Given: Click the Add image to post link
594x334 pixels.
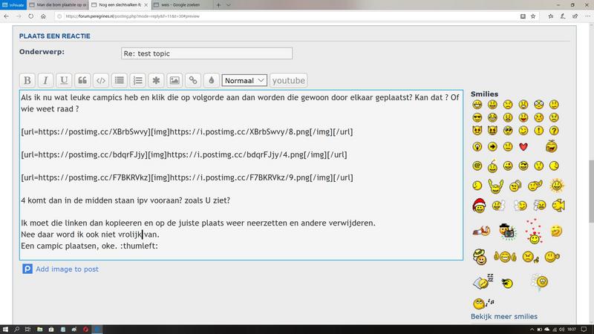Looking at the screenshot, I should (x=67, y=269).
